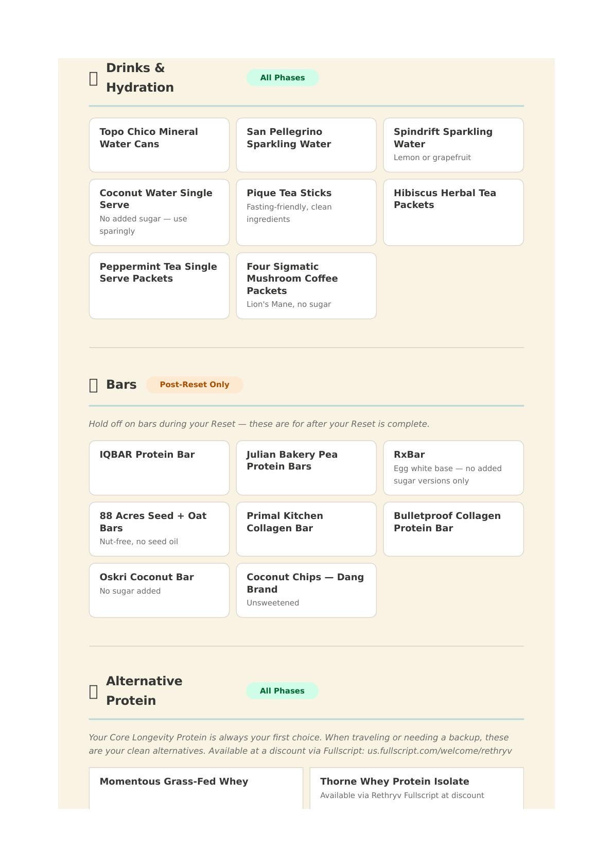Screen dimensions: 613x867
Task: Click the 'Nut-free, no seed oil' note
Action: tap(139, 542)
